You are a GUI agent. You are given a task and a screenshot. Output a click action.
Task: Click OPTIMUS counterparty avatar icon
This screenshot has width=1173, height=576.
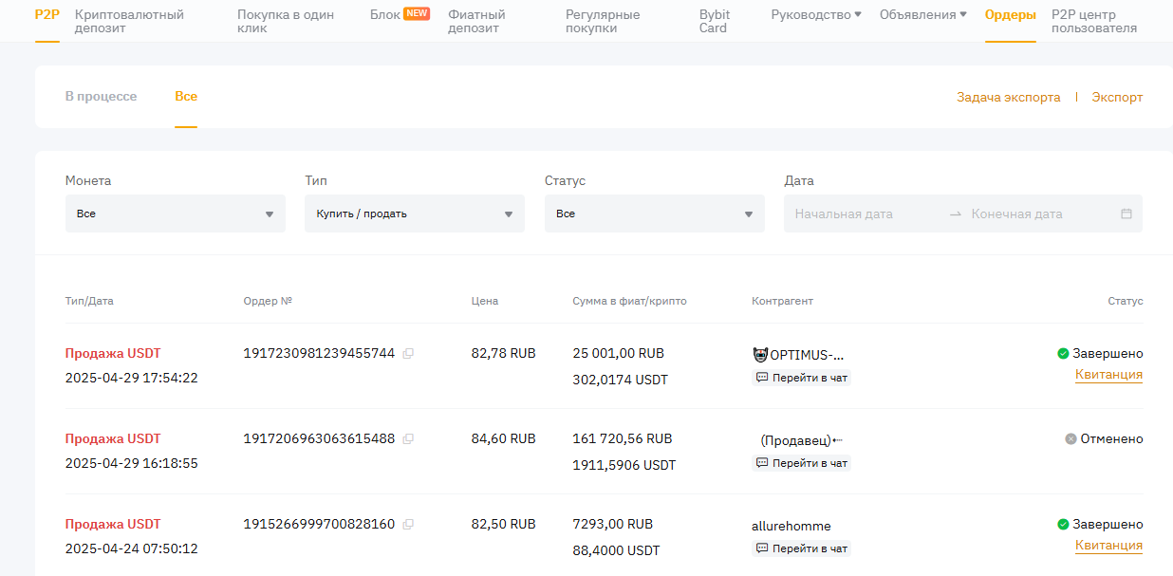click(759, 355)
